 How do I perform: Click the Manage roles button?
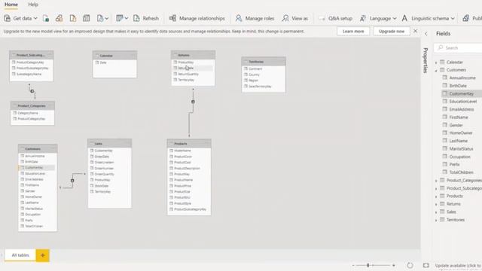[x=255, y=18]
